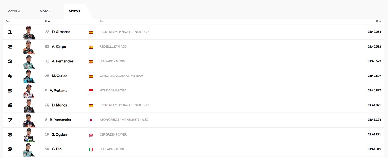The image size is (388, 158).
Task: Select R. Yamanaka rider name
Action: pos(60,120)
